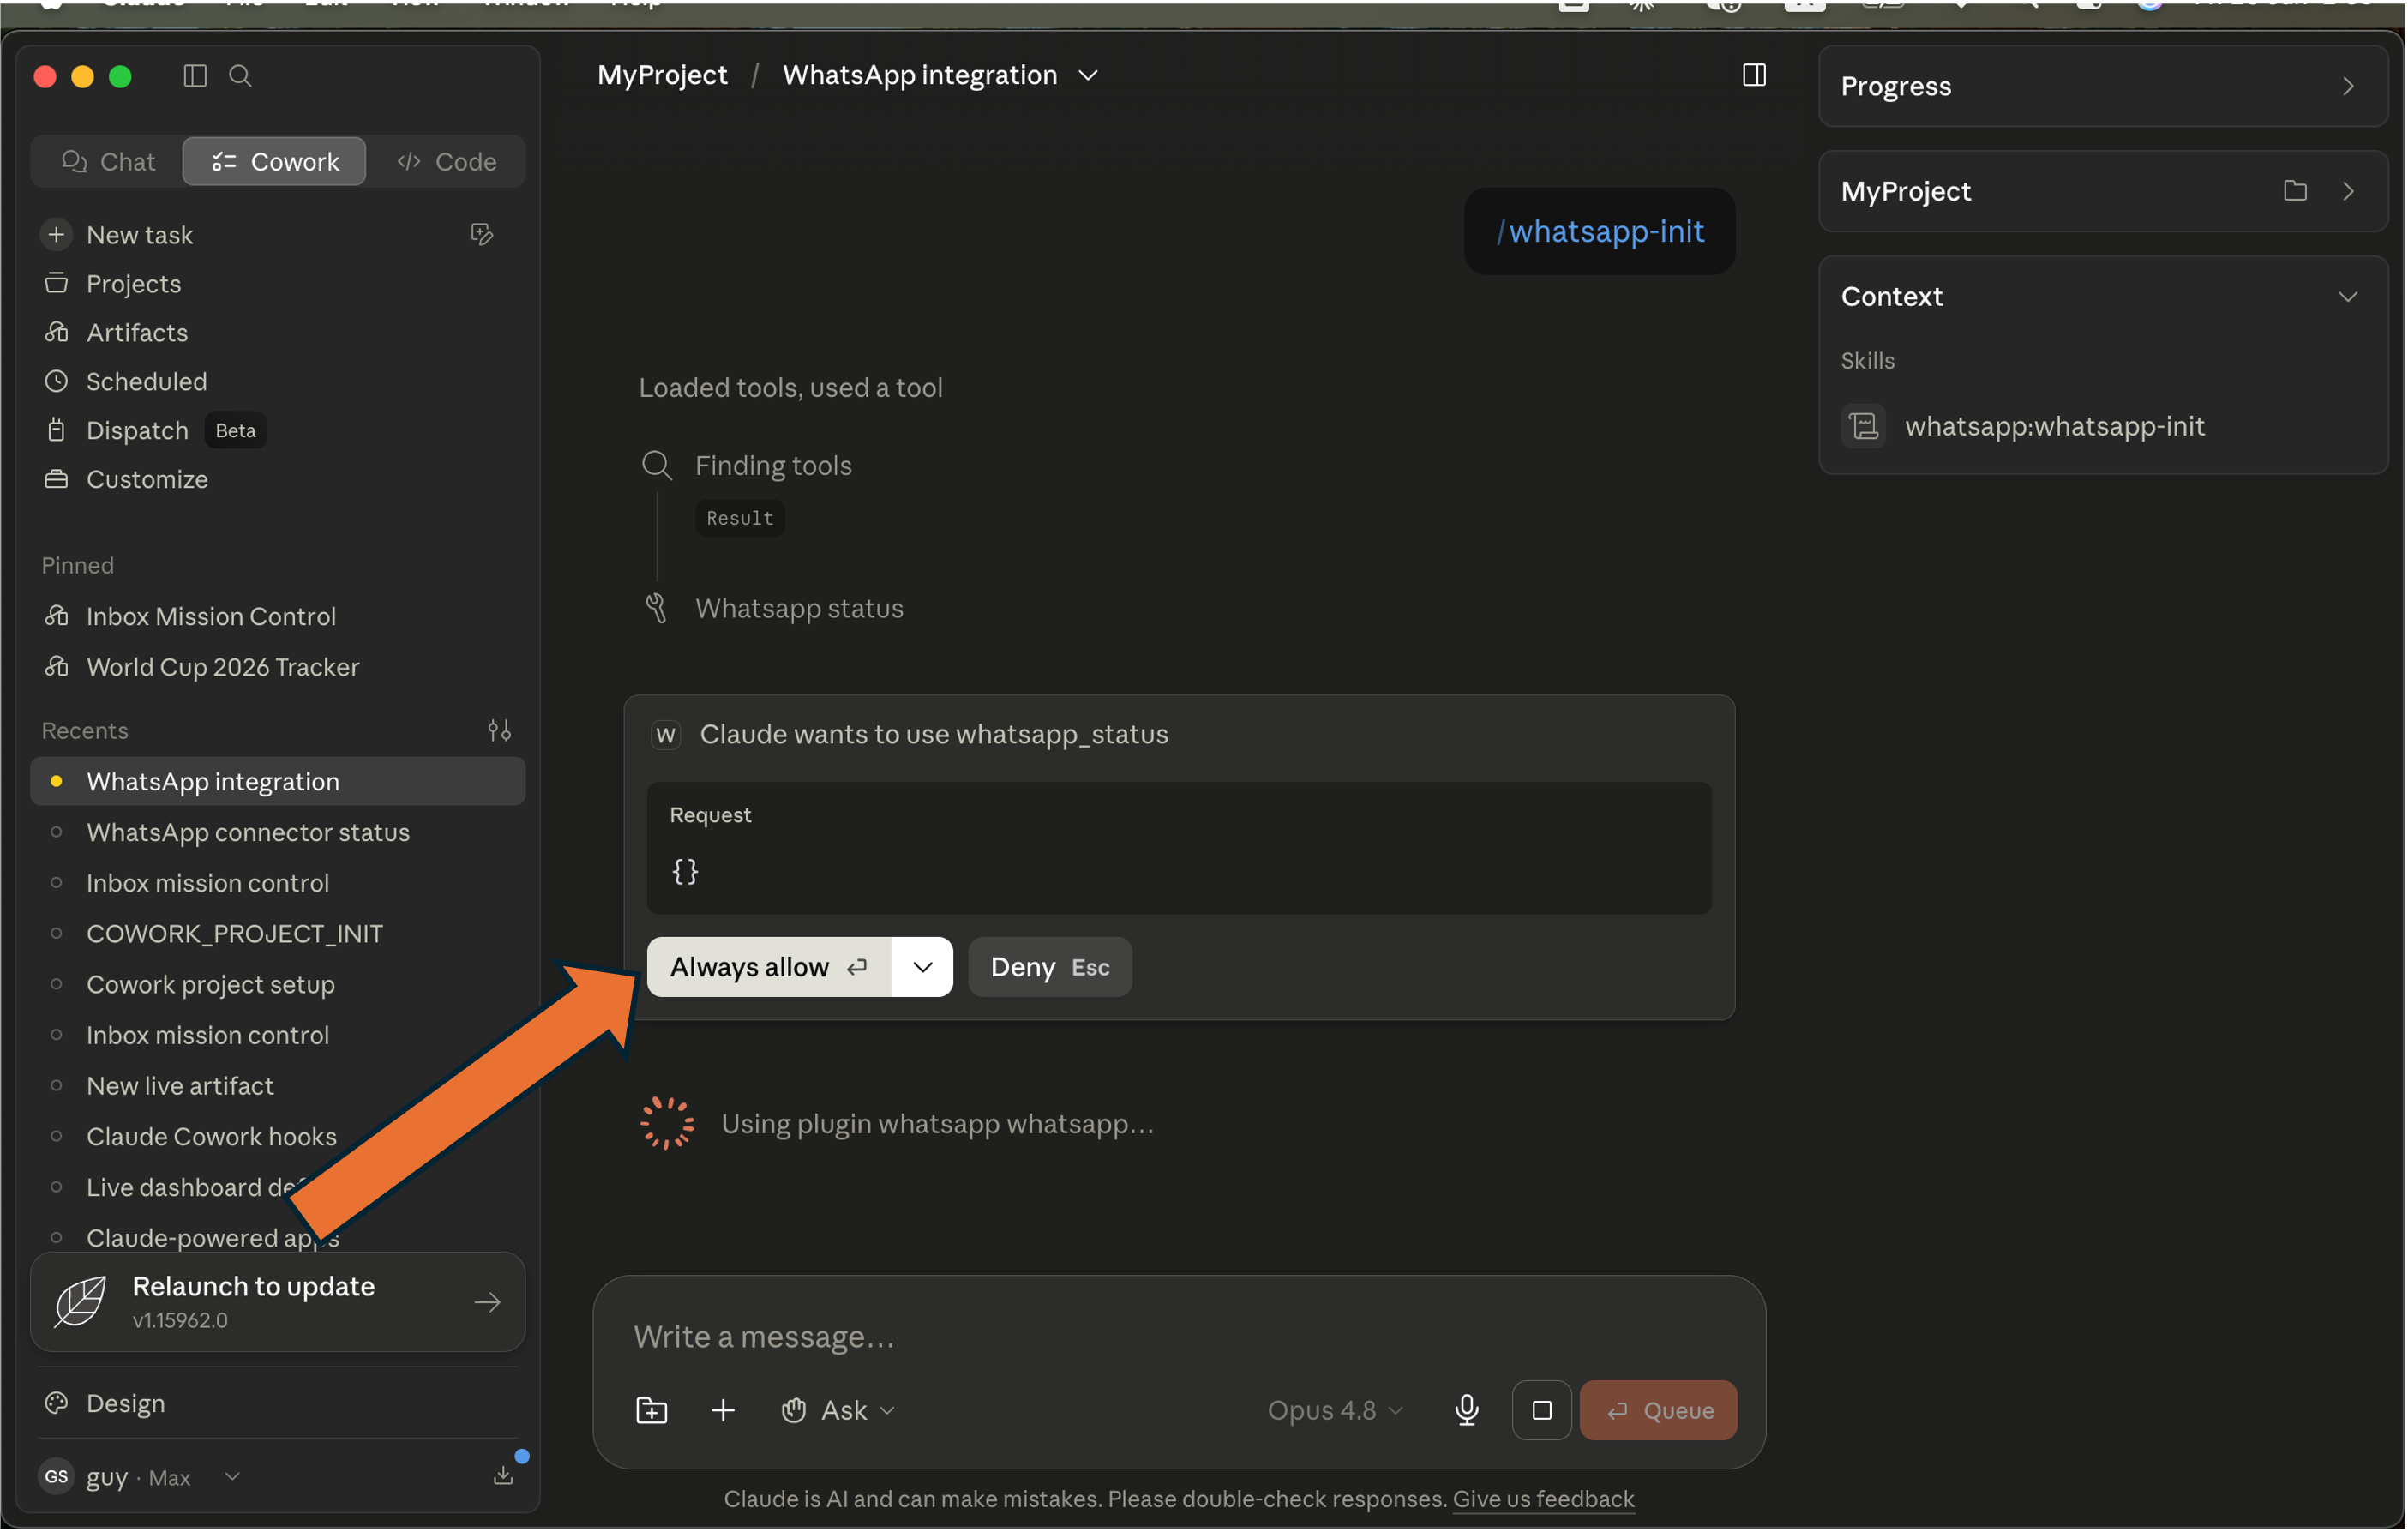2408x1532 pixels.
Task: Select whatsapp:whatsapp-init skill
Action: (x=2055, y=427)
